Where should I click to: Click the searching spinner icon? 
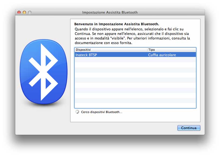click(x=77, y=112)
